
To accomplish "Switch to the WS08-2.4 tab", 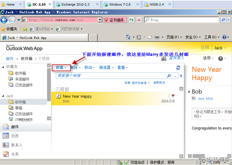I will (x=157, y=4).
